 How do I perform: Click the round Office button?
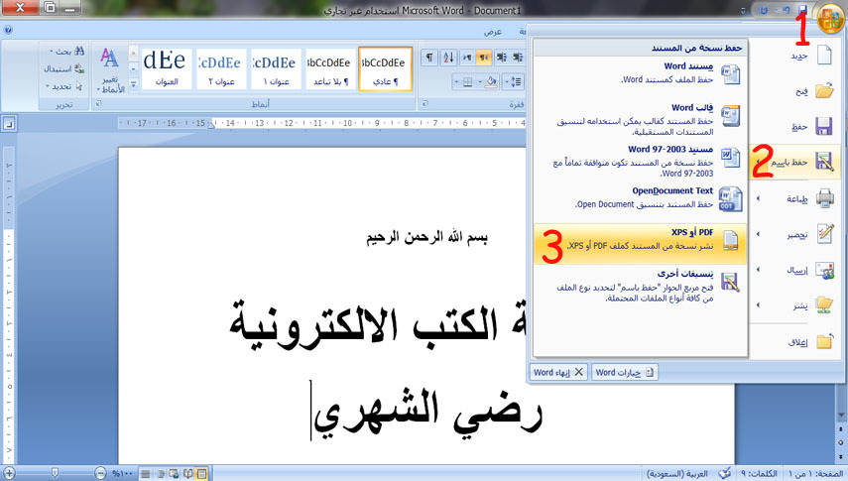(830, 17)
